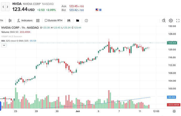
Task: Click the 132.00 price axis label
Action: click(x=172, y=26)
